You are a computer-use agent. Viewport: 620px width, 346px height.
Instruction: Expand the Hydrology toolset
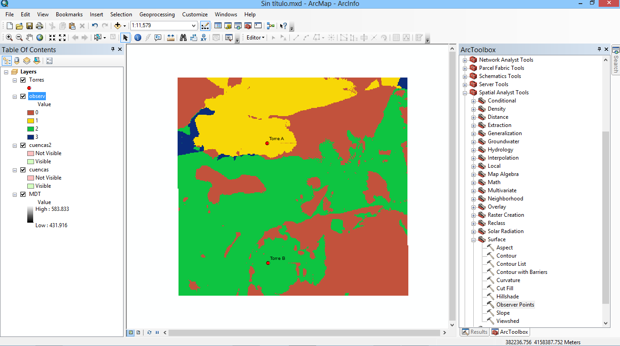pos(473,150)
